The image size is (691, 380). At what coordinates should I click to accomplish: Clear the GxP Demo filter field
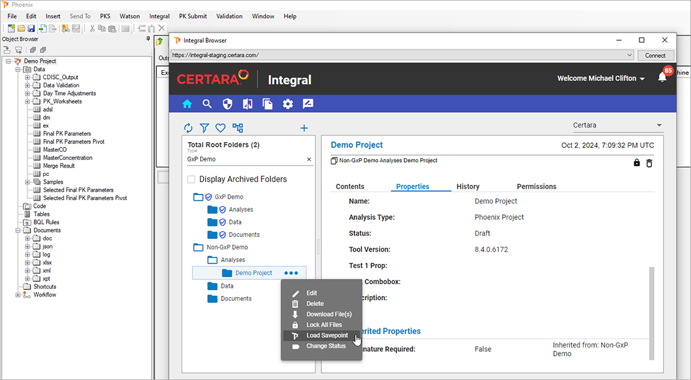click(x=309, y=159)
